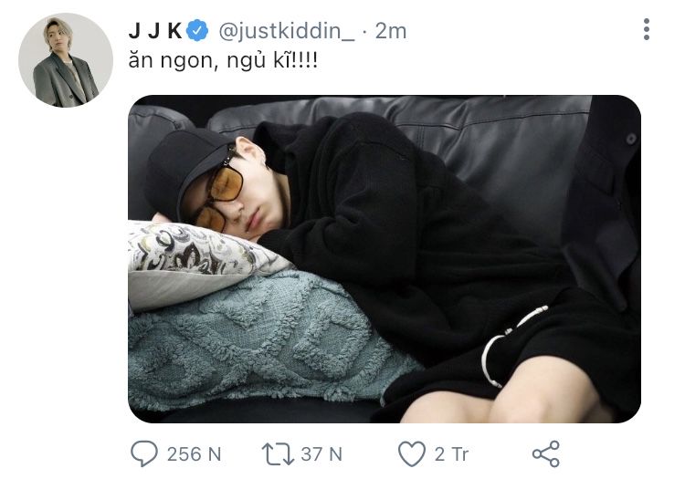Viewport: 685px width, 479px height.
Task: Click the reply speech bubble icon
Action: [144, 453]
